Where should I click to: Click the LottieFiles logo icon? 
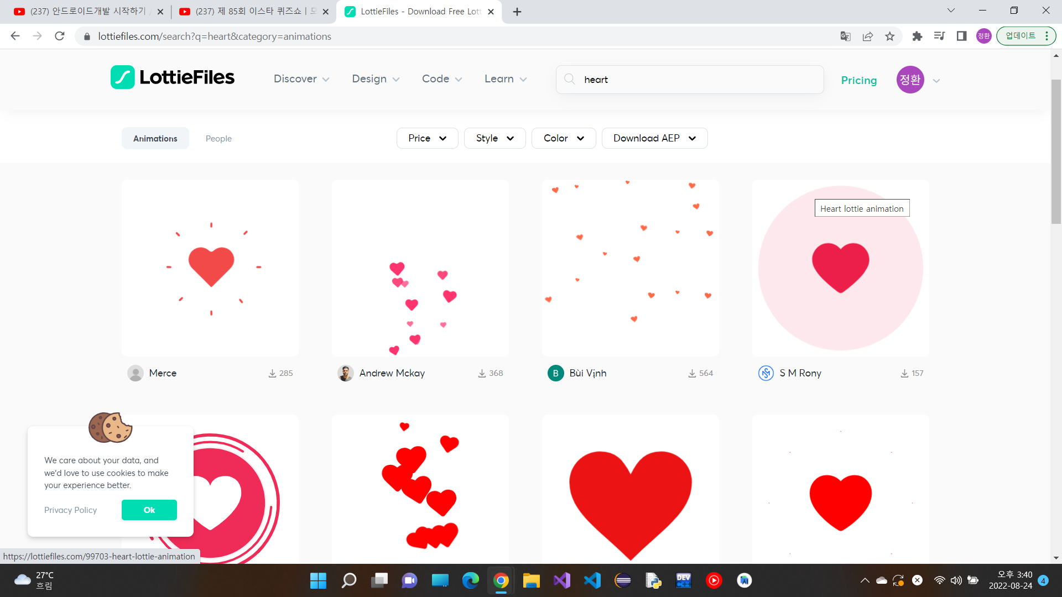122,77
